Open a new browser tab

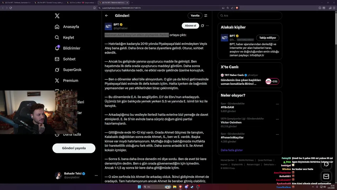pos(132,2)
